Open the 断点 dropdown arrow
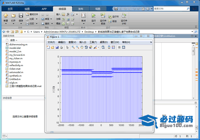200x140 pixels. click(84, 24)
